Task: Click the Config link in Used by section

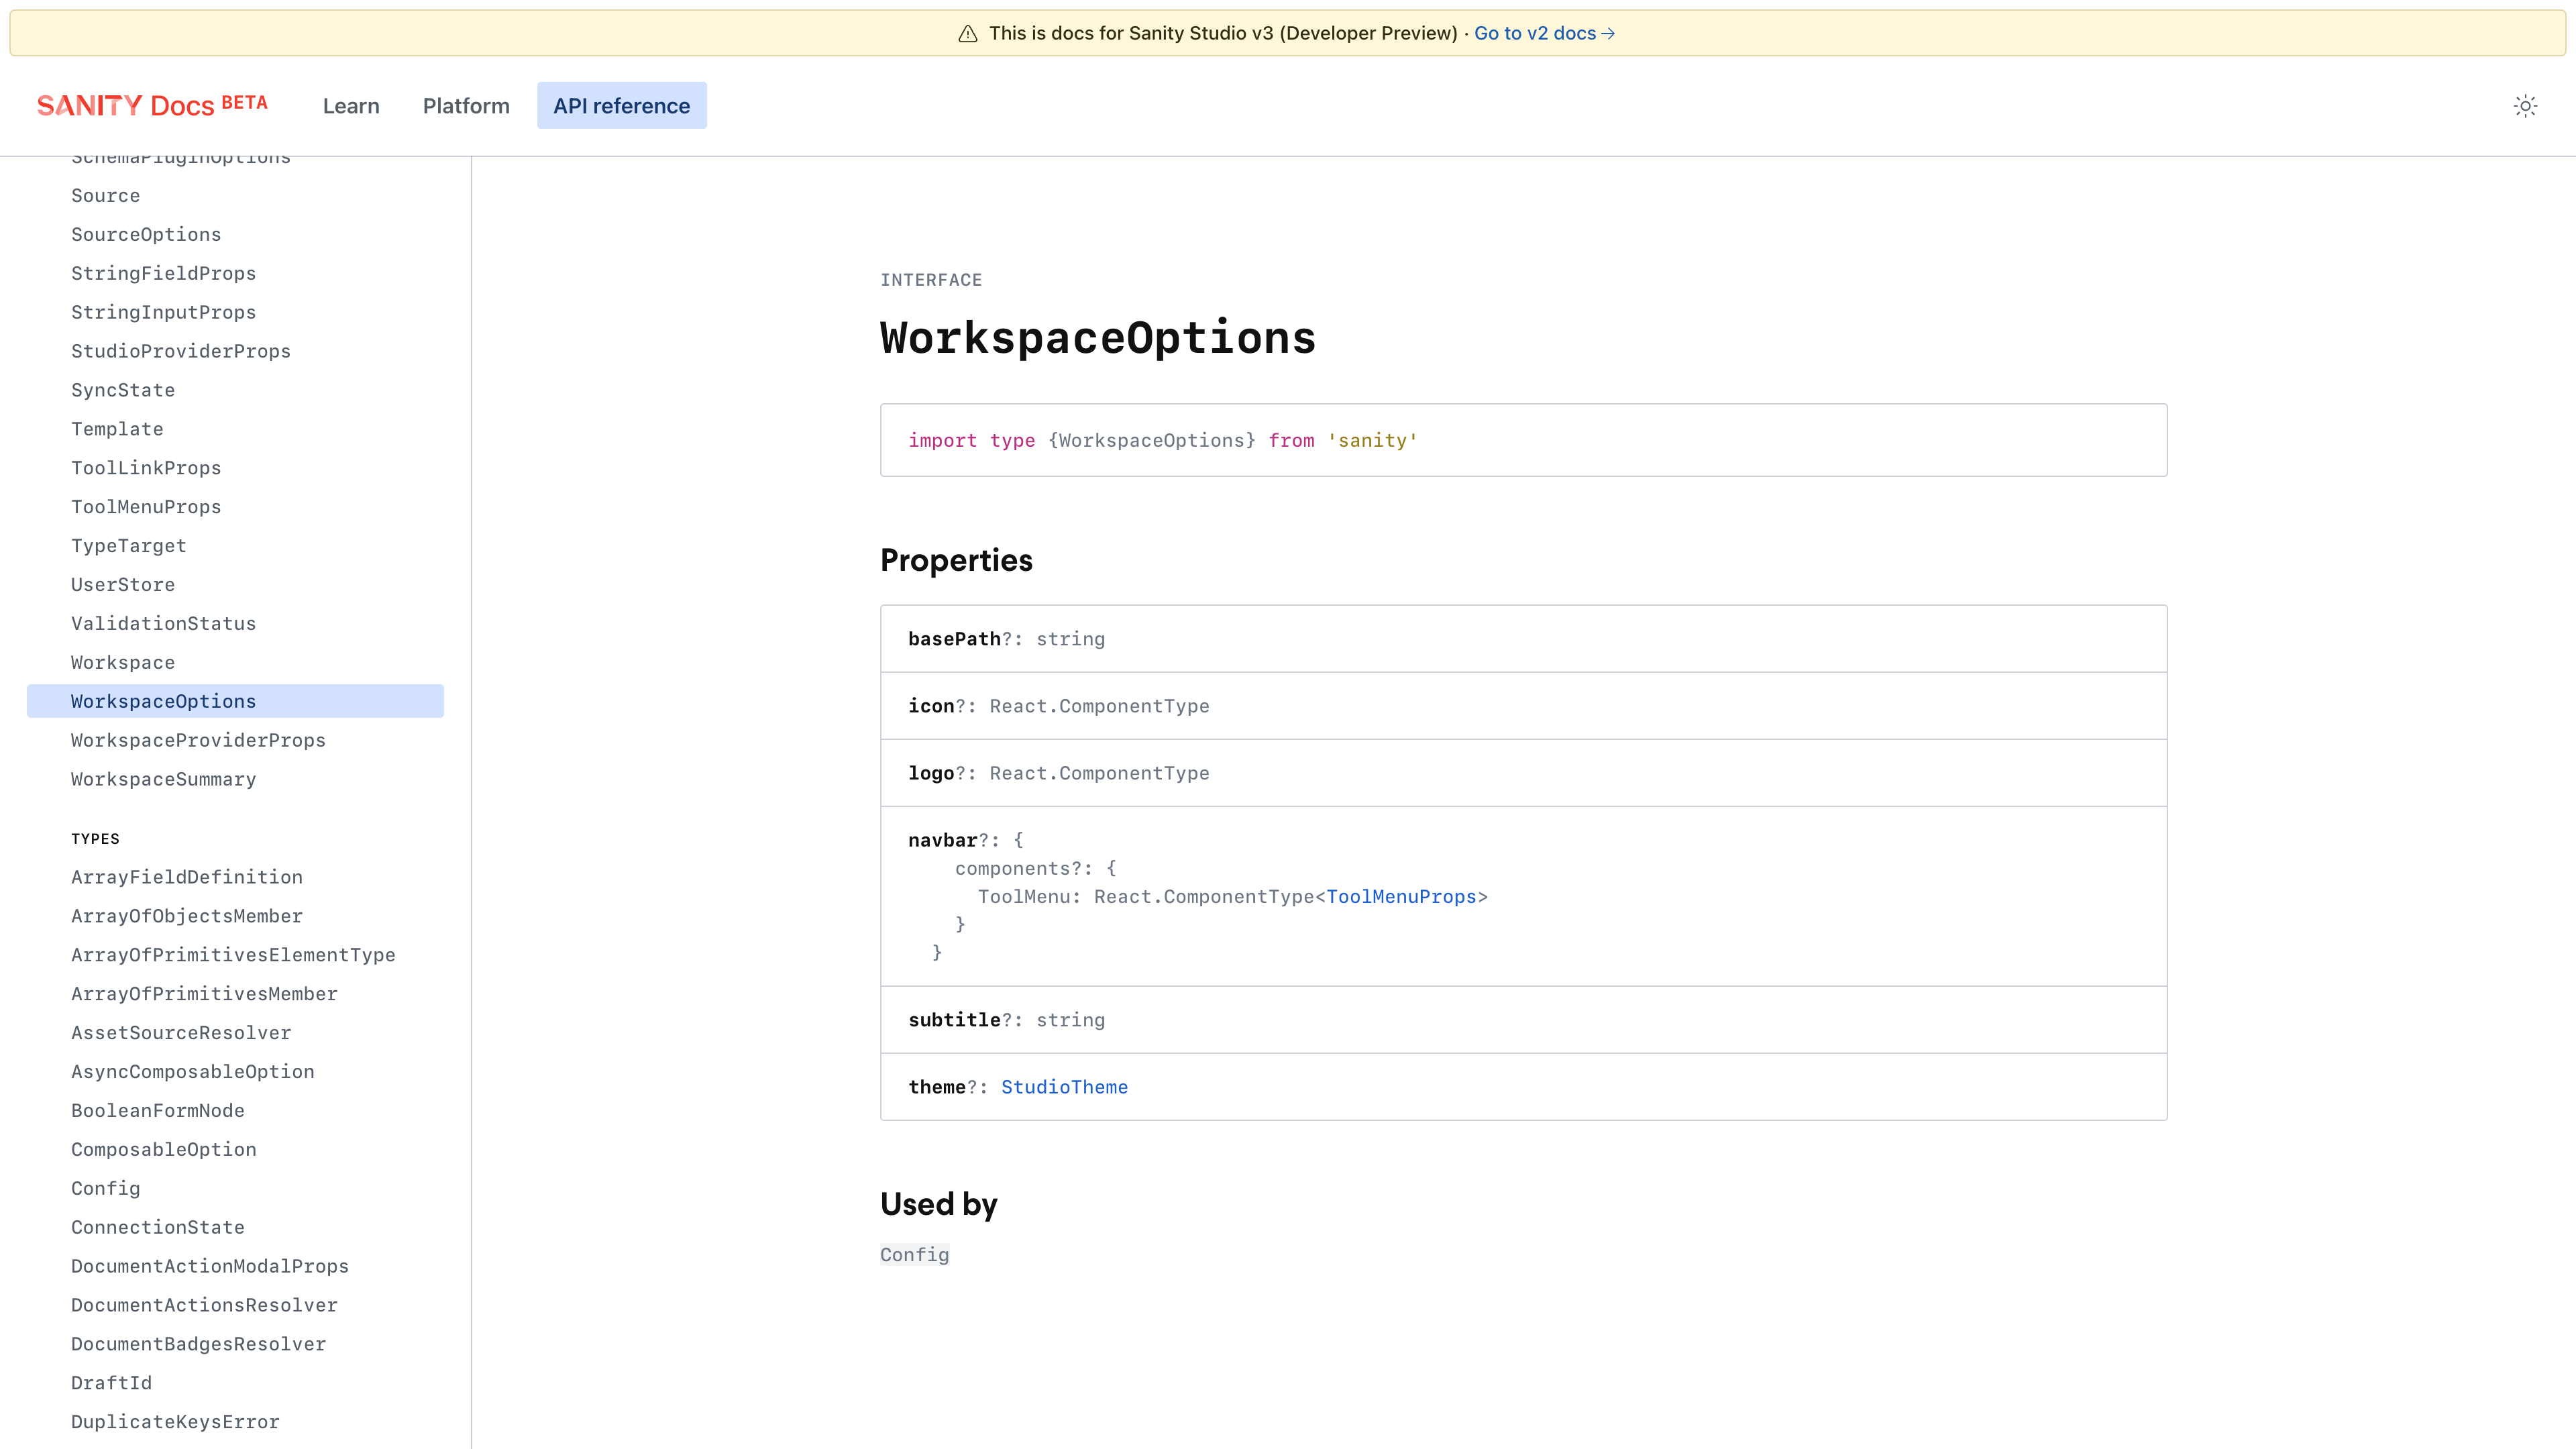Action: coord(915,1254)
